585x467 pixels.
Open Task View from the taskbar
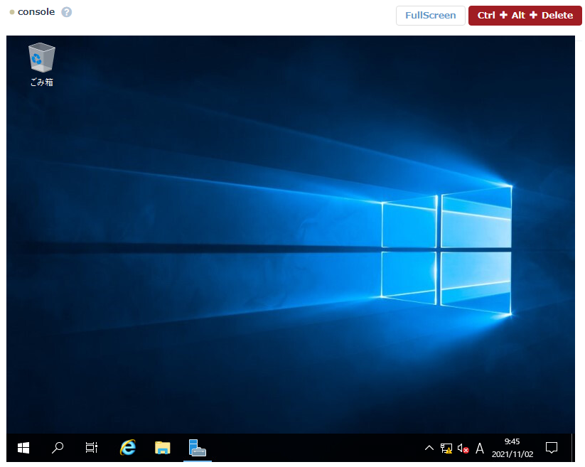92,448
